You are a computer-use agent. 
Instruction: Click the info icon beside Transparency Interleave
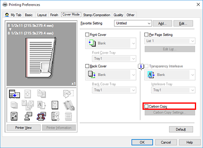tap(141, 67)
